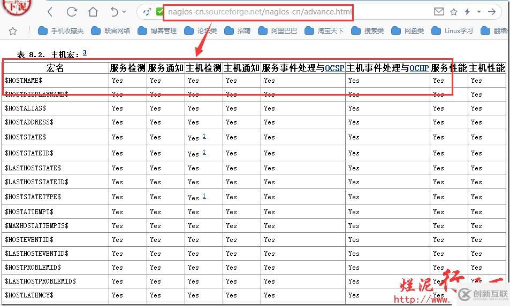
Task: Click the 主机性能 column header
Action: coord(487,68)
